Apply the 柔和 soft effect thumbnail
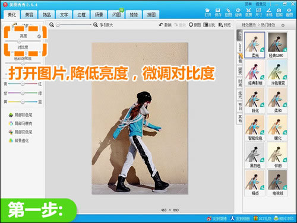The width and height of the screenshot is (297, 223). (277, 100)
